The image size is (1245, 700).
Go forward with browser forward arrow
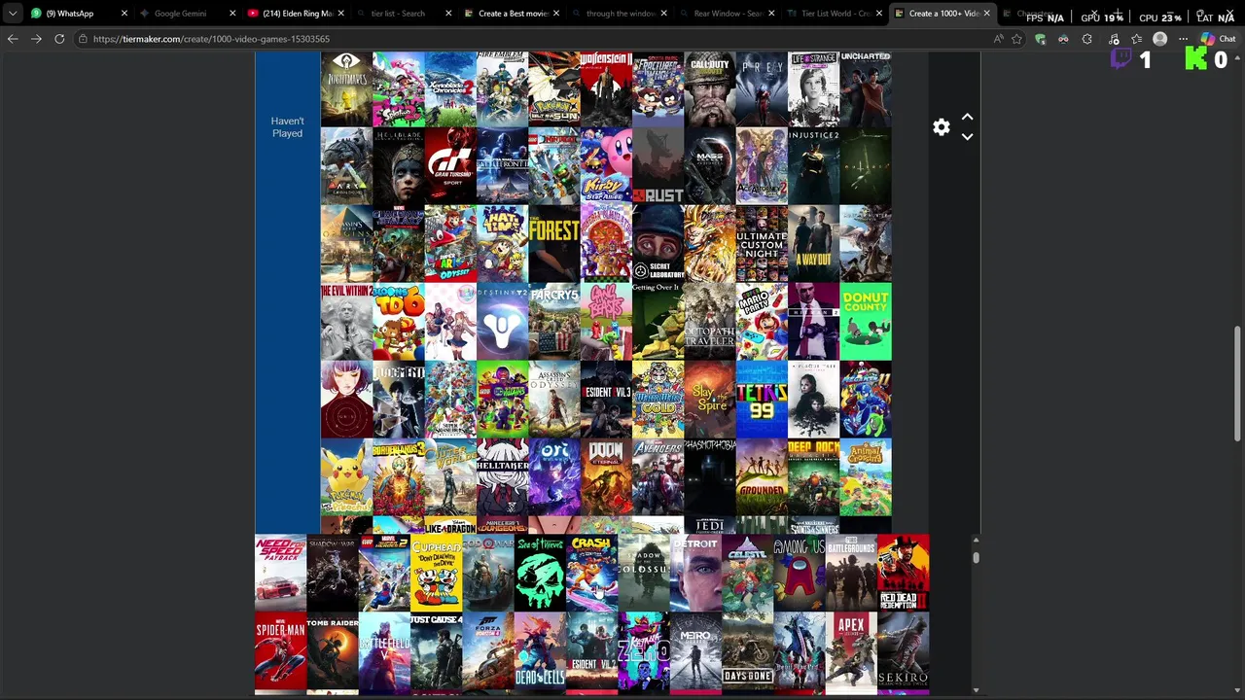(36, 39)
